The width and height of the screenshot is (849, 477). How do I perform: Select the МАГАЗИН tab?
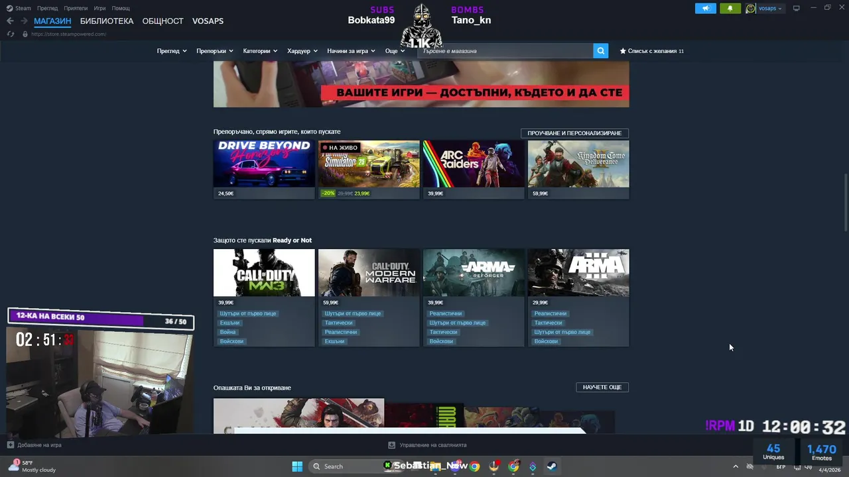[52, 21]
